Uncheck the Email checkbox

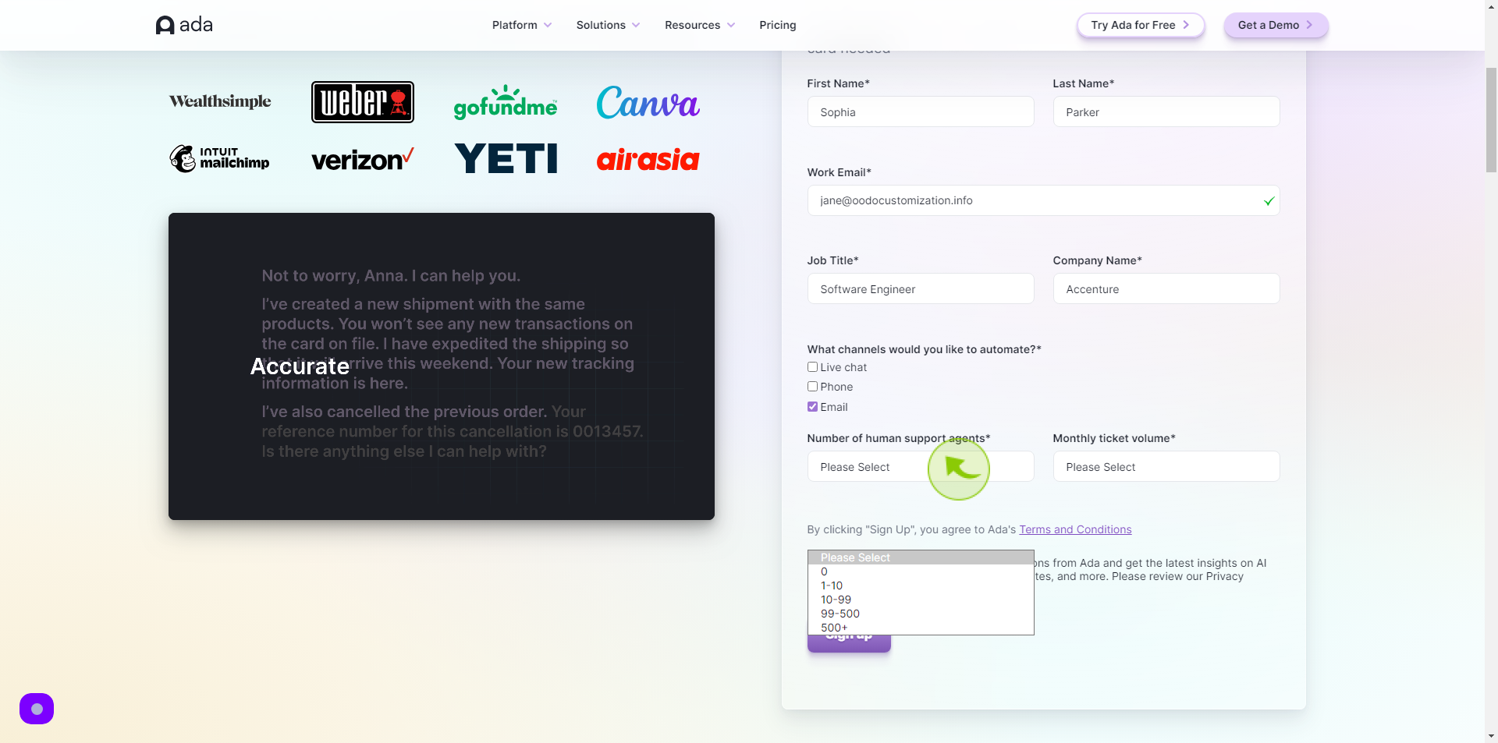coord(812,407)
